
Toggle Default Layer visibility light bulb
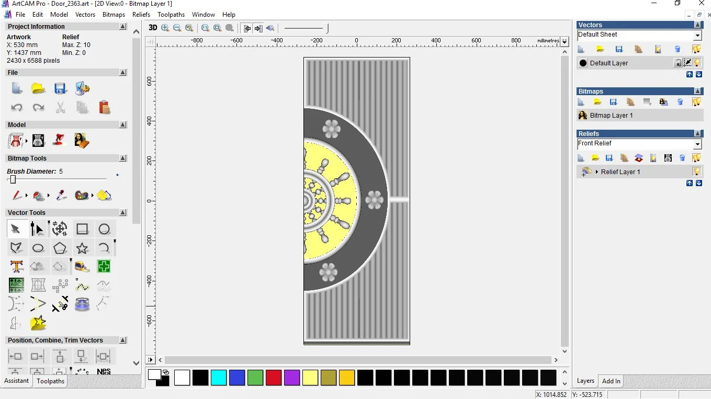point(697,63)
